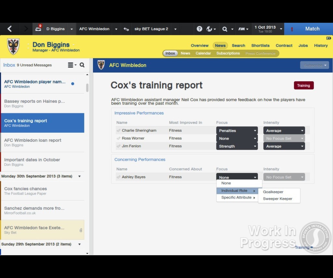Viewport: 333px width, 278px height.
Task: Click the club crest in blue message header
Action: tap(101, 65)
